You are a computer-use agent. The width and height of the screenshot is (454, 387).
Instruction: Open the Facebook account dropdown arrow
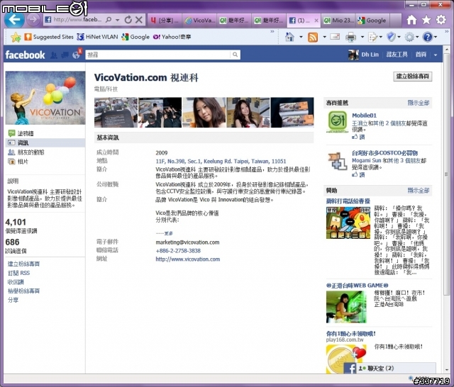[x=436, y=55]
